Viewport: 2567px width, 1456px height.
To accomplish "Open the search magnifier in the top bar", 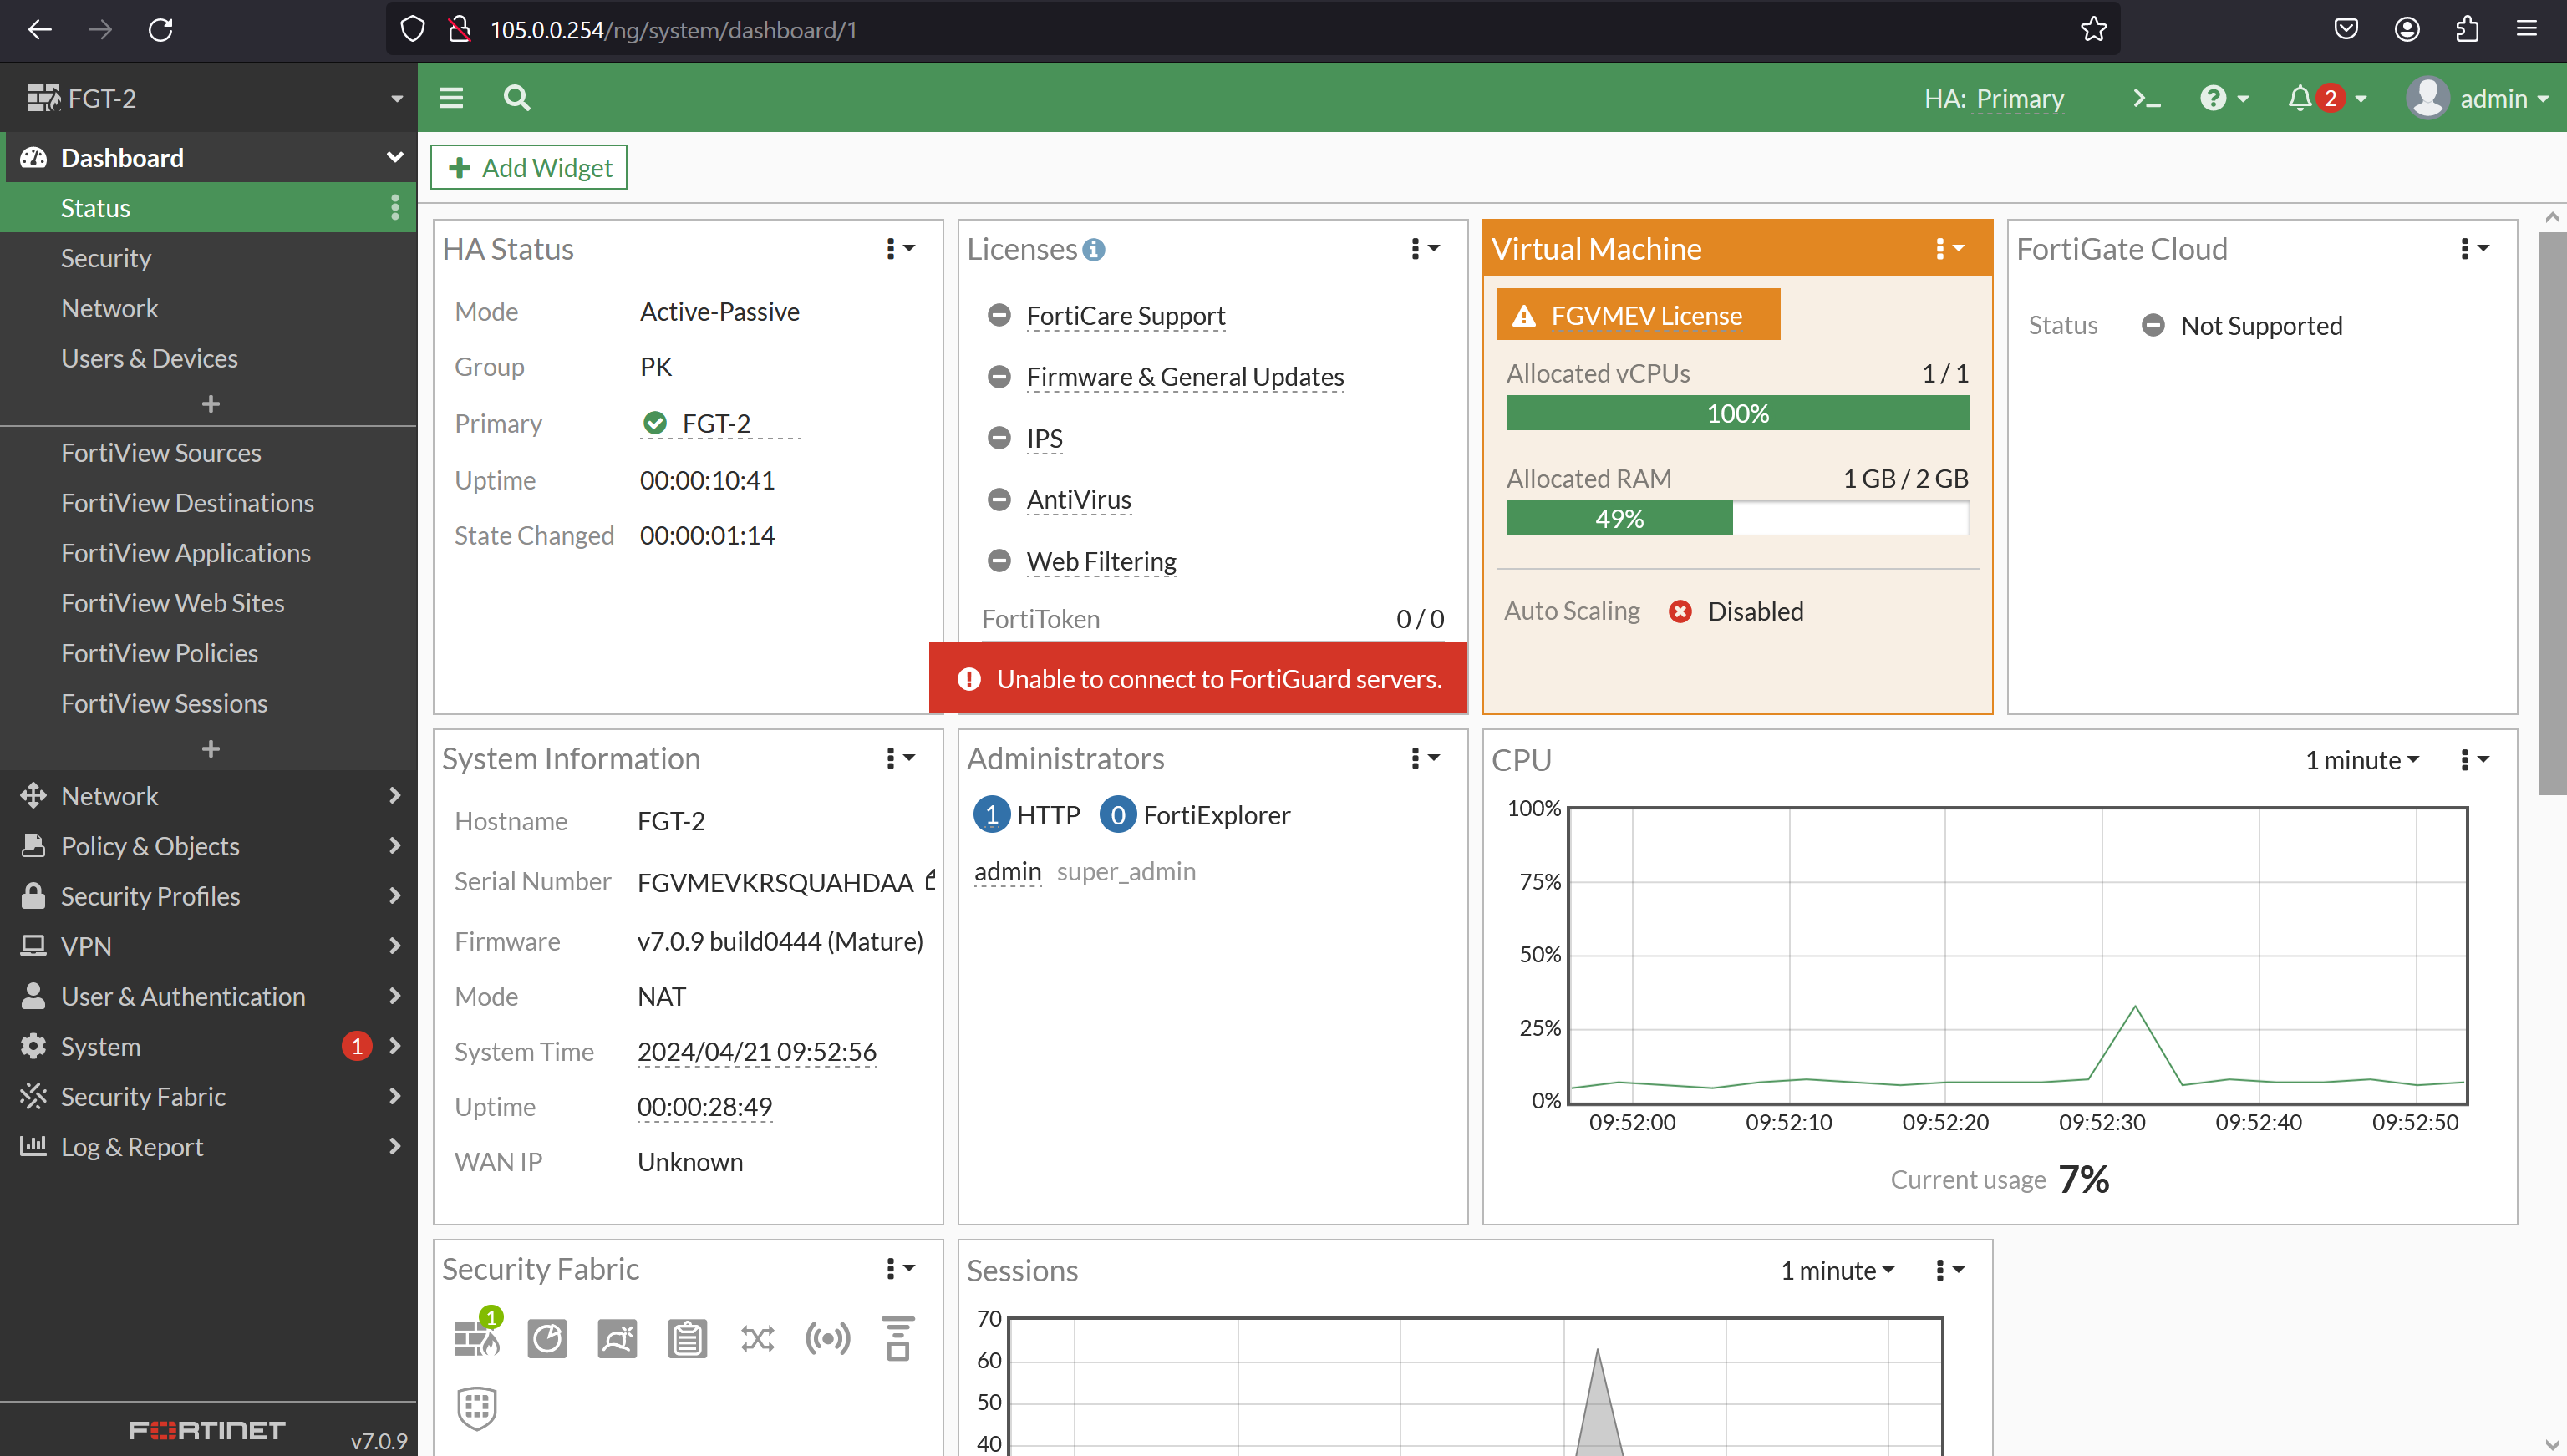I will click(x=516, y=98).
